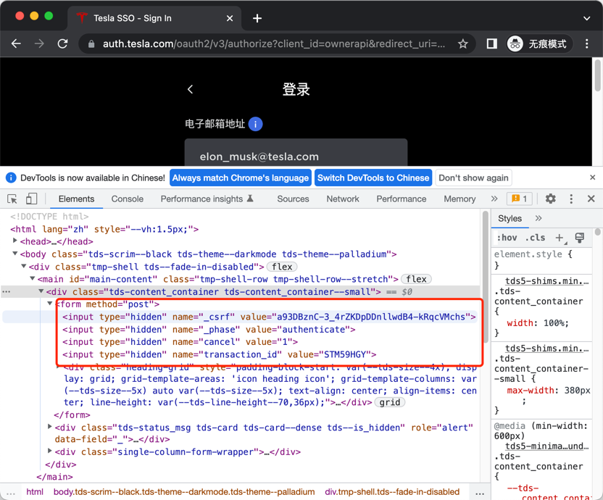Open the tds5-shims.min source link above .tds-content_container

click(547, 281)
